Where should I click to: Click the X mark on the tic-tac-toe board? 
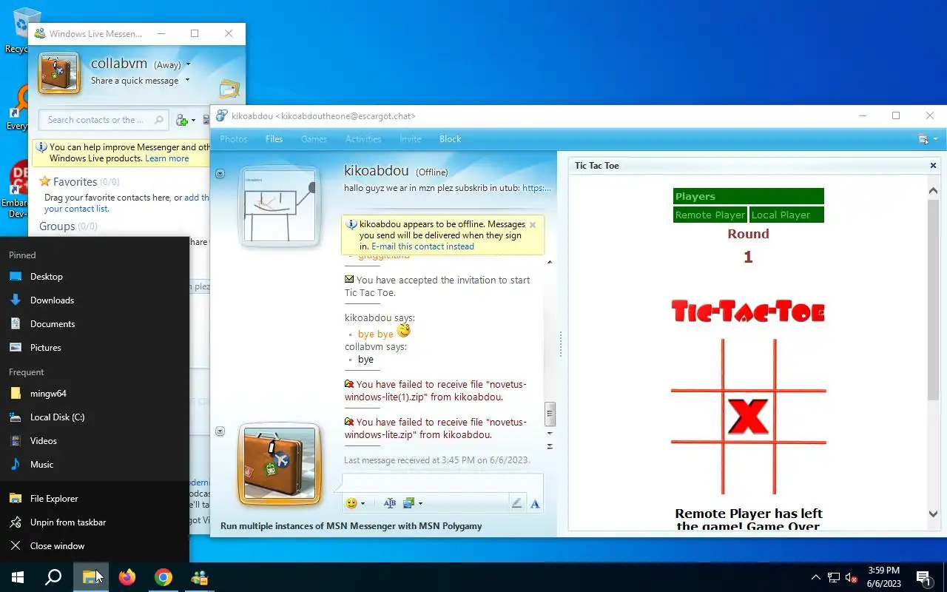pos(748,416)
